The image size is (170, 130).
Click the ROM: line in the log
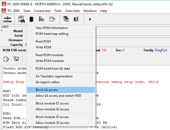pos(7,114)
